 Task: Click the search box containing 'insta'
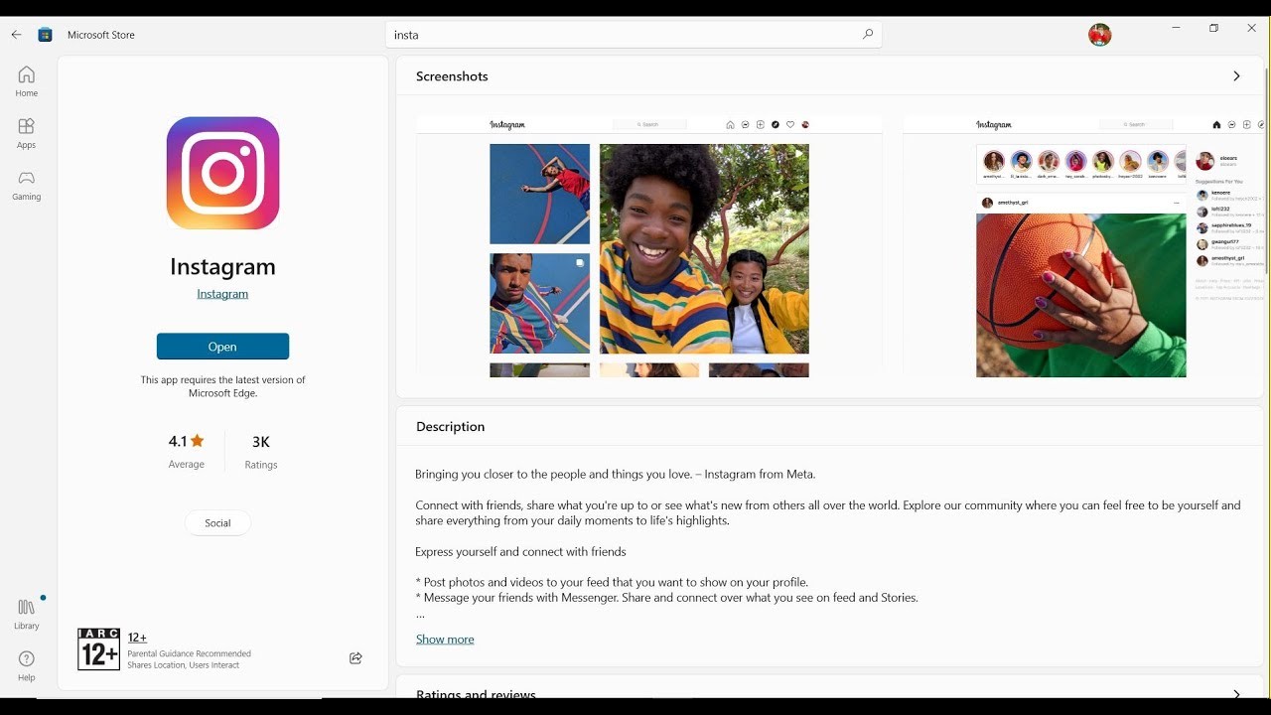(x=634, y=35)
